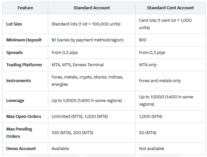Select the Spreads row label
Screen dimensions: 207x157
[x=15, y=53]
